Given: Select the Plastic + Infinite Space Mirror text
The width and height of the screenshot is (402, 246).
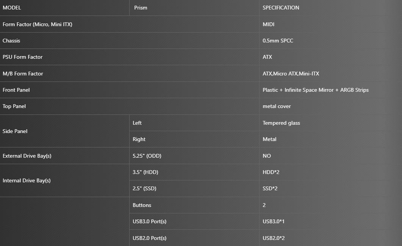Looking at the screenshot, I should point(298,90).
